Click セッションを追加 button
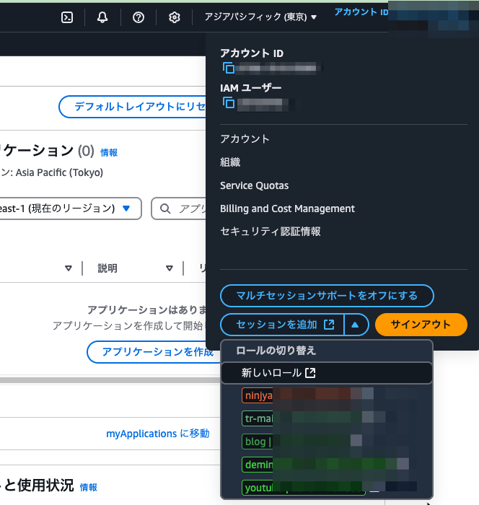Image resolution: width=479 pixels, height=505 pixels. [x=282, y=325]
